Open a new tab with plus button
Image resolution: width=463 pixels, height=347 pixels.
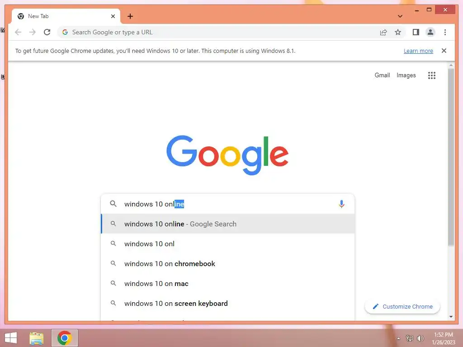click(130, 16)
